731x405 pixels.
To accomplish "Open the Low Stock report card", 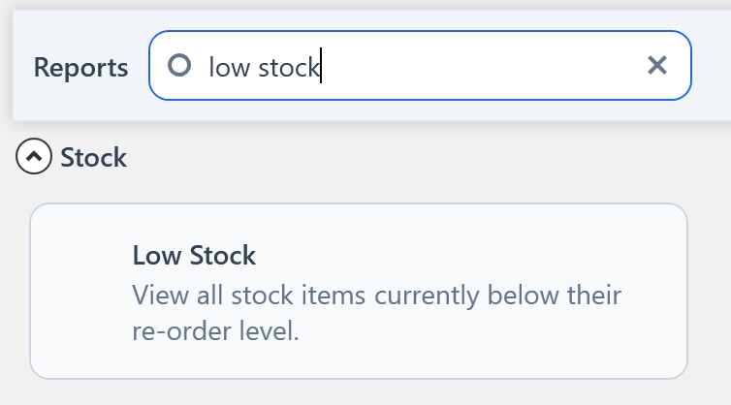I will pos(359,291).
